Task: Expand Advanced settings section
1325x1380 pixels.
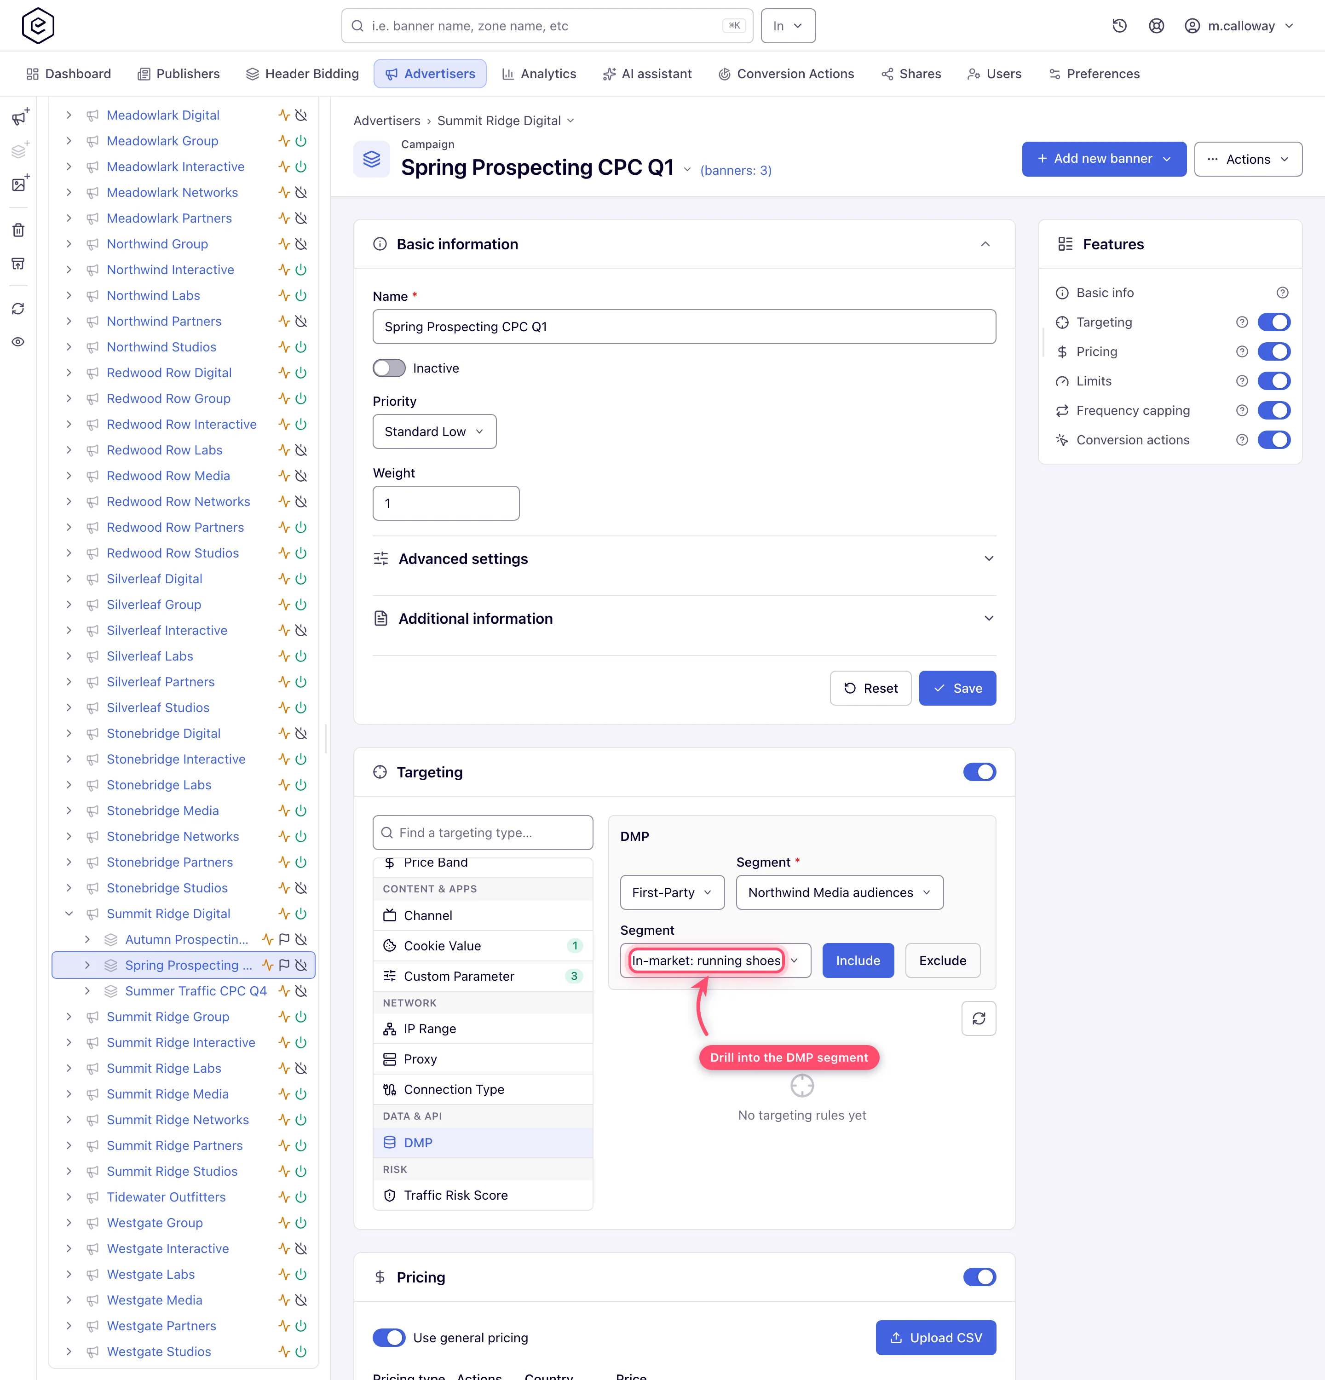Action: tap(684, 559)
